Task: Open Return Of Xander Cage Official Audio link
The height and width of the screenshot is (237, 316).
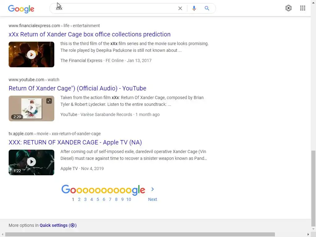Action: coord(77,88)
